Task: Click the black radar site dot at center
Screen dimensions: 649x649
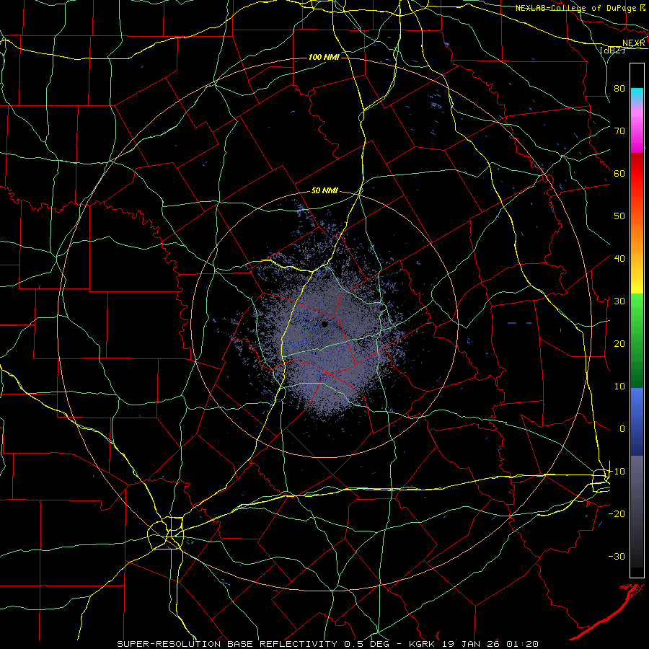Action: tap(324, 324)
